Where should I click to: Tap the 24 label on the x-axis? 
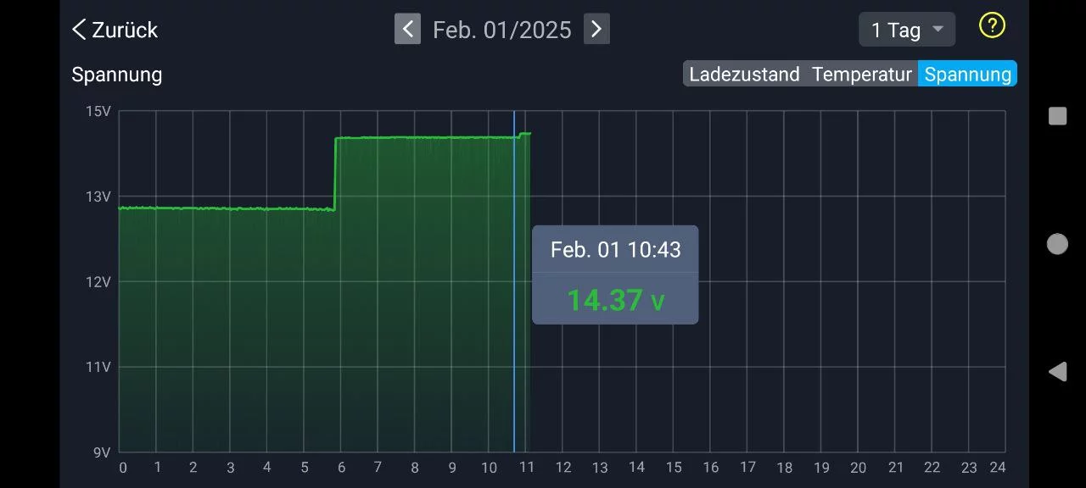tap(998, 468)
